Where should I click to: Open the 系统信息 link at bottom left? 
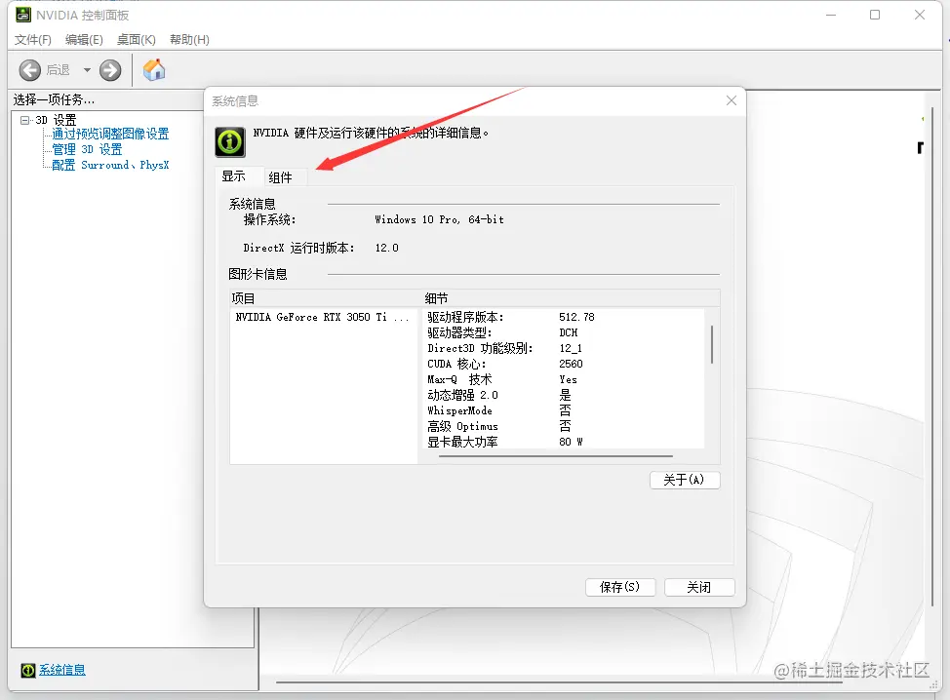[62, 670]
